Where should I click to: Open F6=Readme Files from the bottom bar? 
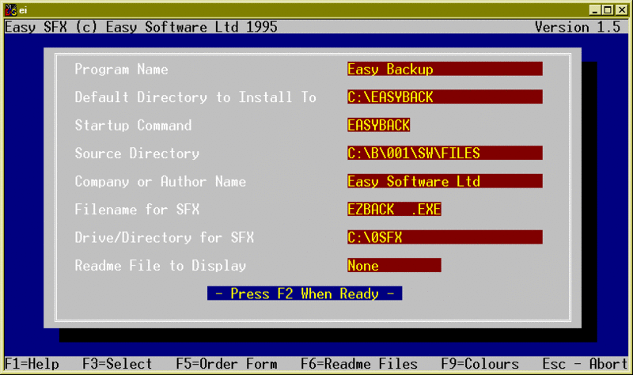[359, 364]
